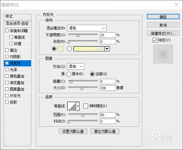The image size is (183, 150).
Task: Enable the 颜色叠加 checkbox
Action: pyautogui.click(x=7, y=76)
